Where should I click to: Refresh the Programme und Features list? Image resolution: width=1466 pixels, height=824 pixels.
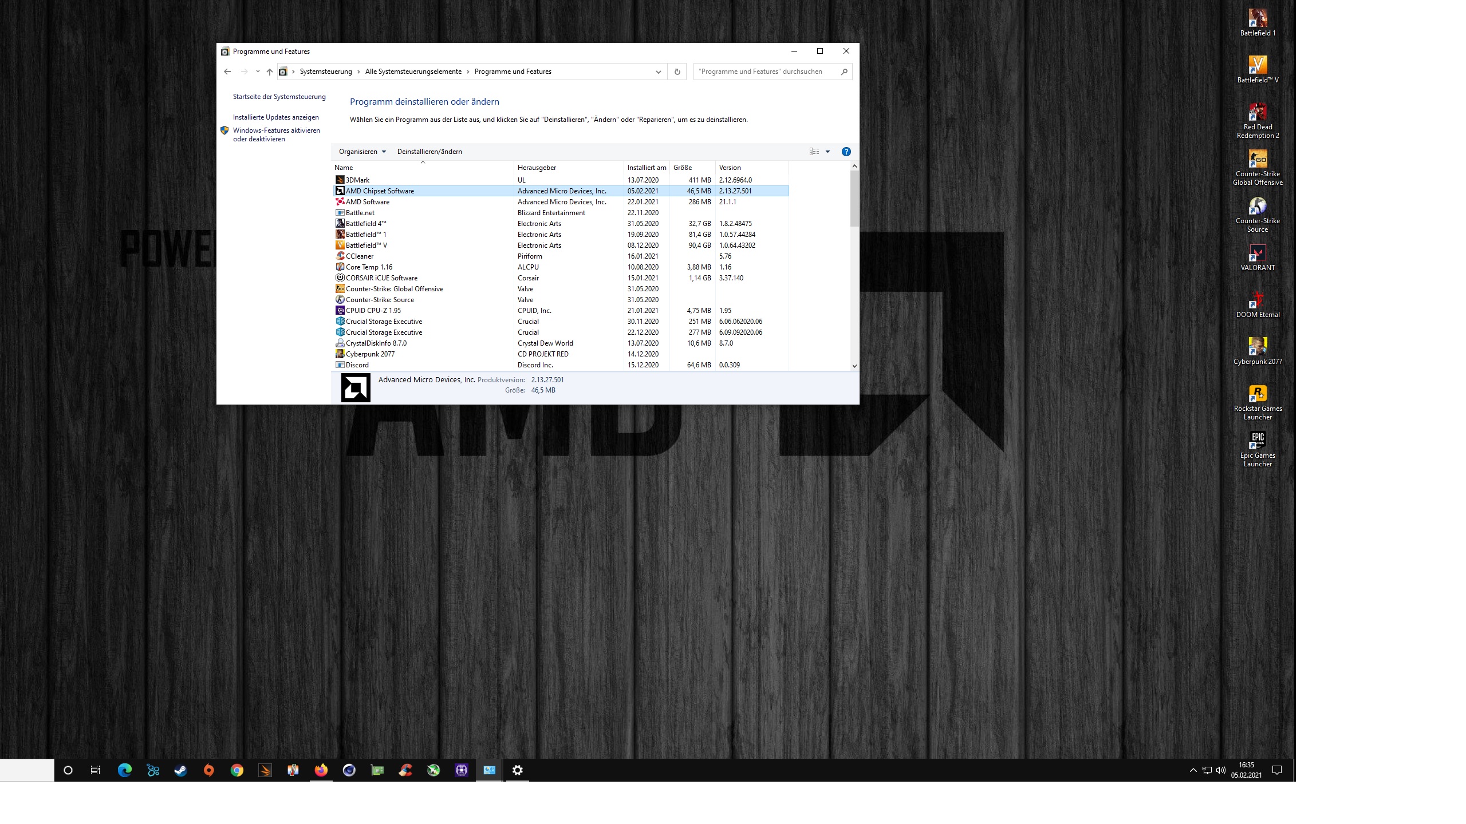click(x=677, y=72)
